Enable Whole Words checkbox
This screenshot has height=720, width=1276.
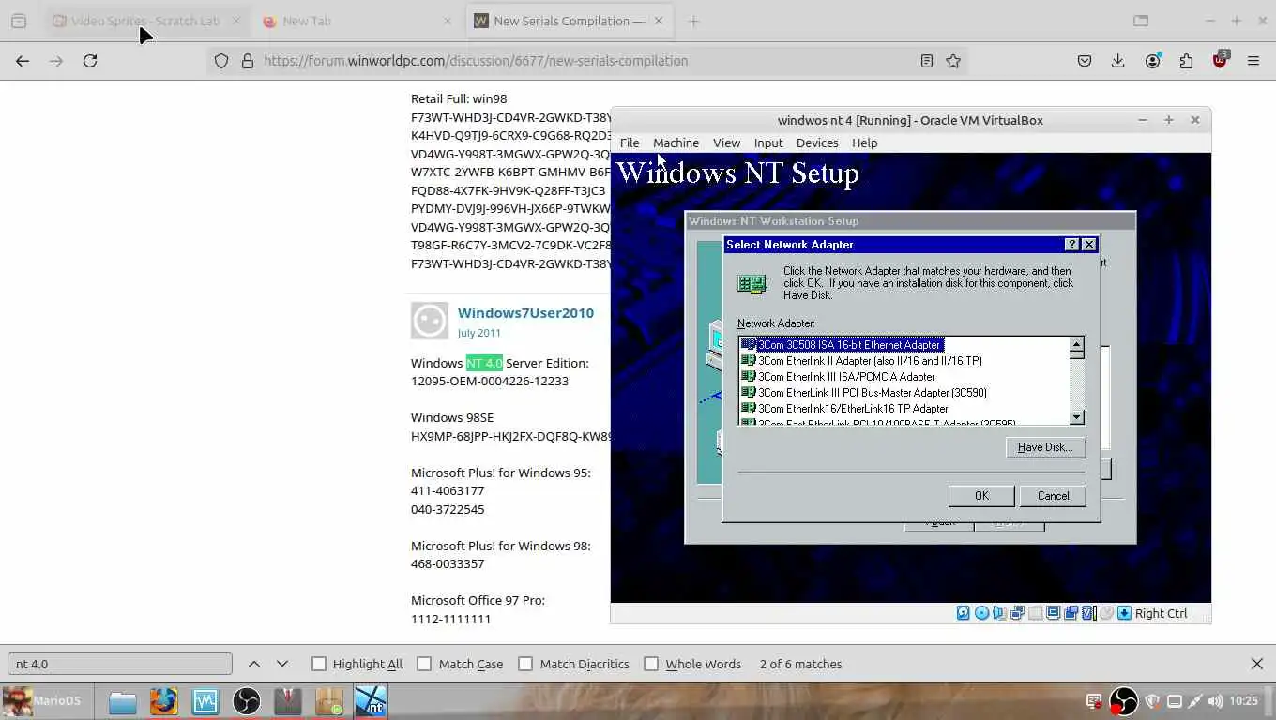click(x=651, y=664)
